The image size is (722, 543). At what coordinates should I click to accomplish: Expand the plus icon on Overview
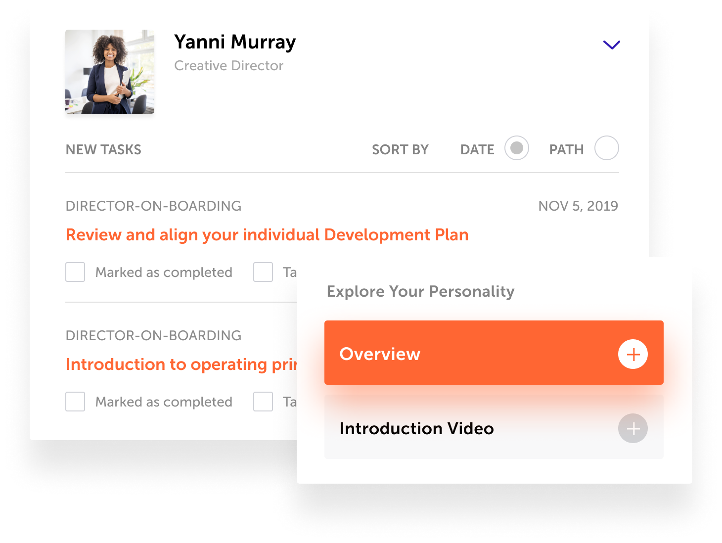coord(633,354)
